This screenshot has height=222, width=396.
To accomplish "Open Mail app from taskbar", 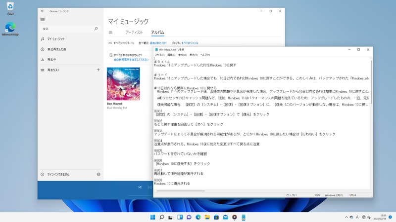I will point(225,217).
